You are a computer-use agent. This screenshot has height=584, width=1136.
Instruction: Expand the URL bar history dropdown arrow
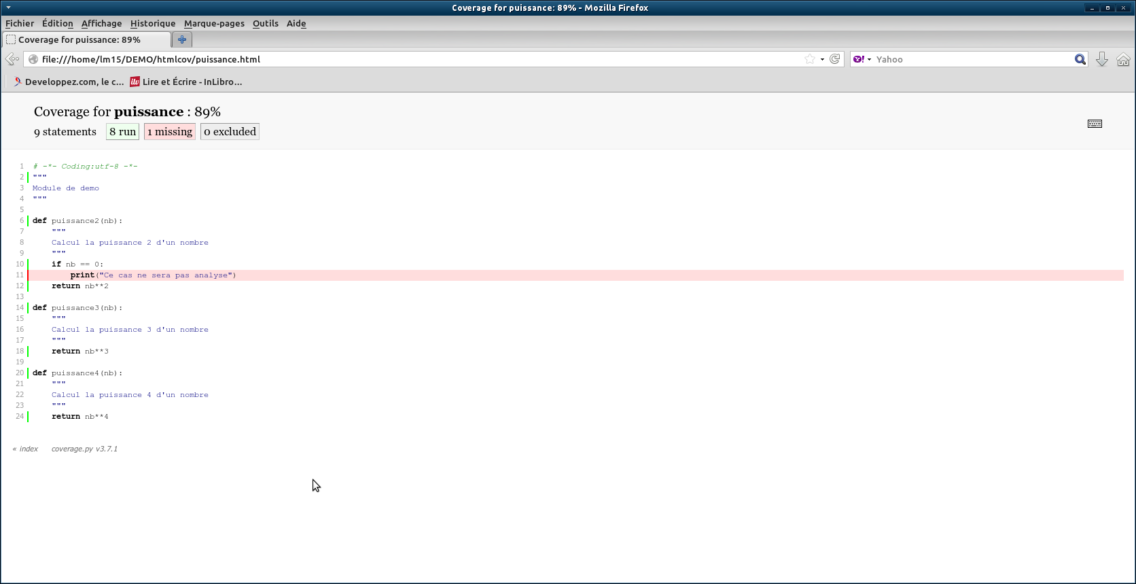coord(822,60)
